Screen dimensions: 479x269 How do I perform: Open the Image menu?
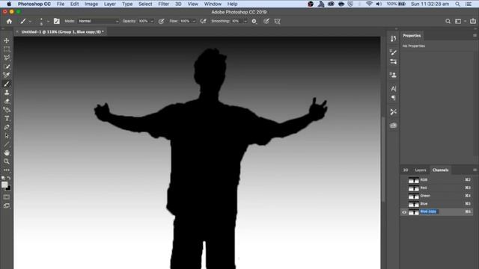[91, 4]
